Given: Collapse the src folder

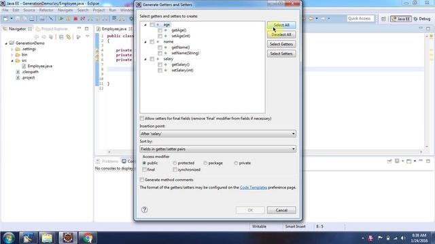Looking at the screenshot, I should pyautogui.click(x=12, y=60).
